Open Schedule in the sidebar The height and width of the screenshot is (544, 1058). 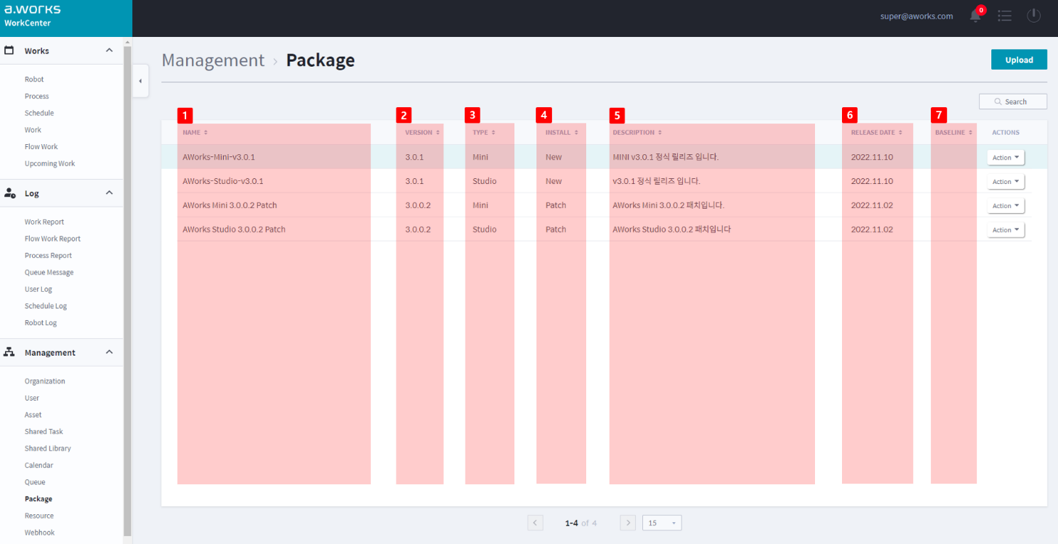tap(39, 113)
